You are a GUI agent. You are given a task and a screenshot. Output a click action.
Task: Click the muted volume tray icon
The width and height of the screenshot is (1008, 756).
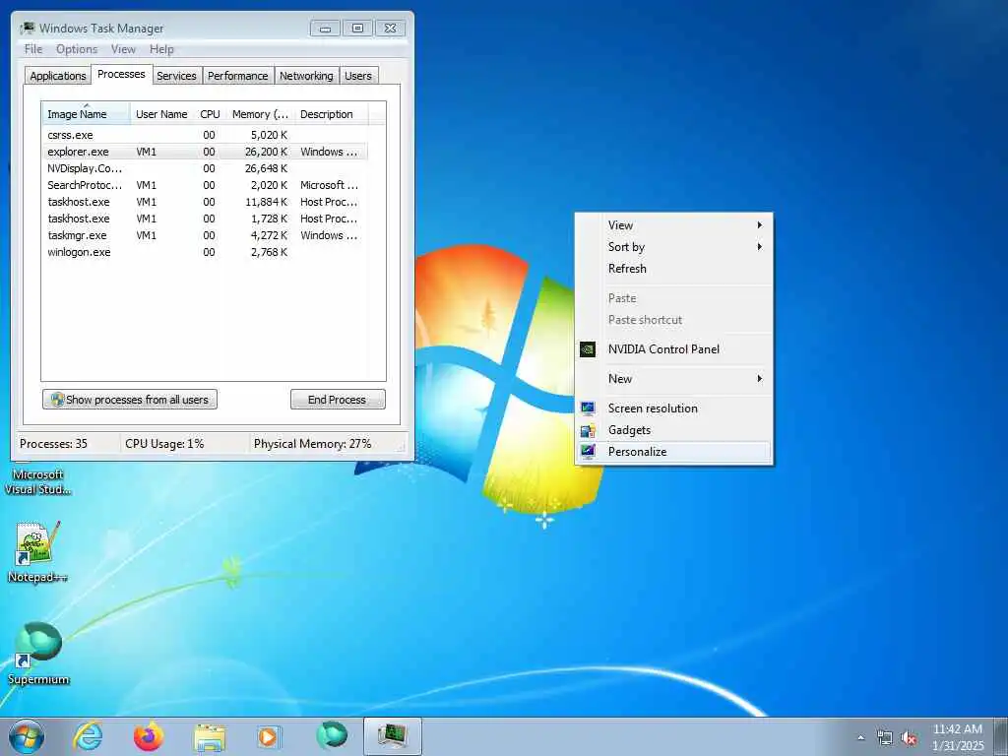pyautogui.click(x=909, y=737)
